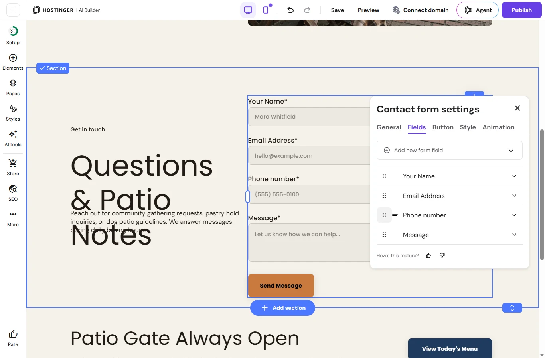Click the section reorder arrows button

tap(512, 308)
